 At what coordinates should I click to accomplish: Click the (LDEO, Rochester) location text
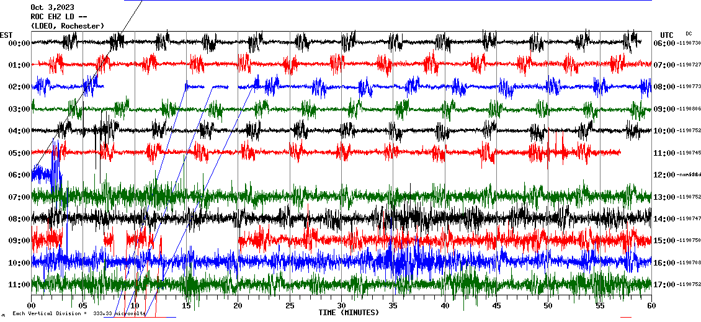(x=67, y=25)
